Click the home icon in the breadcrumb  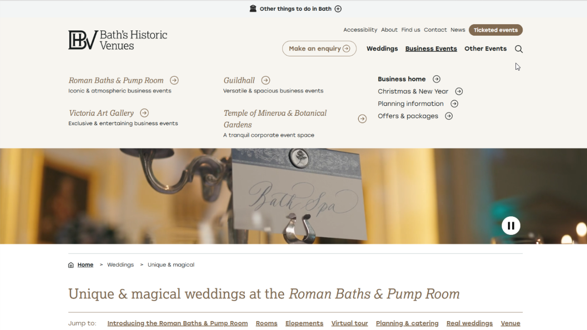[x=70, y=264]
